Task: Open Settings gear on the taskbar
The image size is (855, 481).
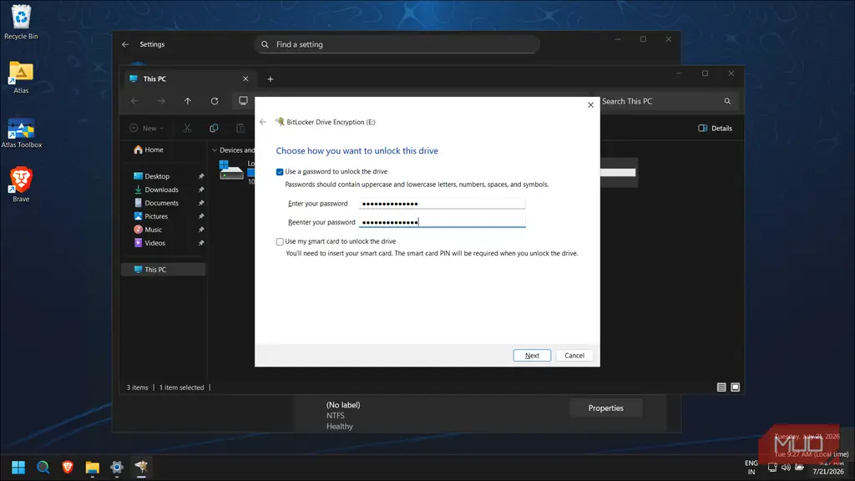Action: [x=117, y=468]
